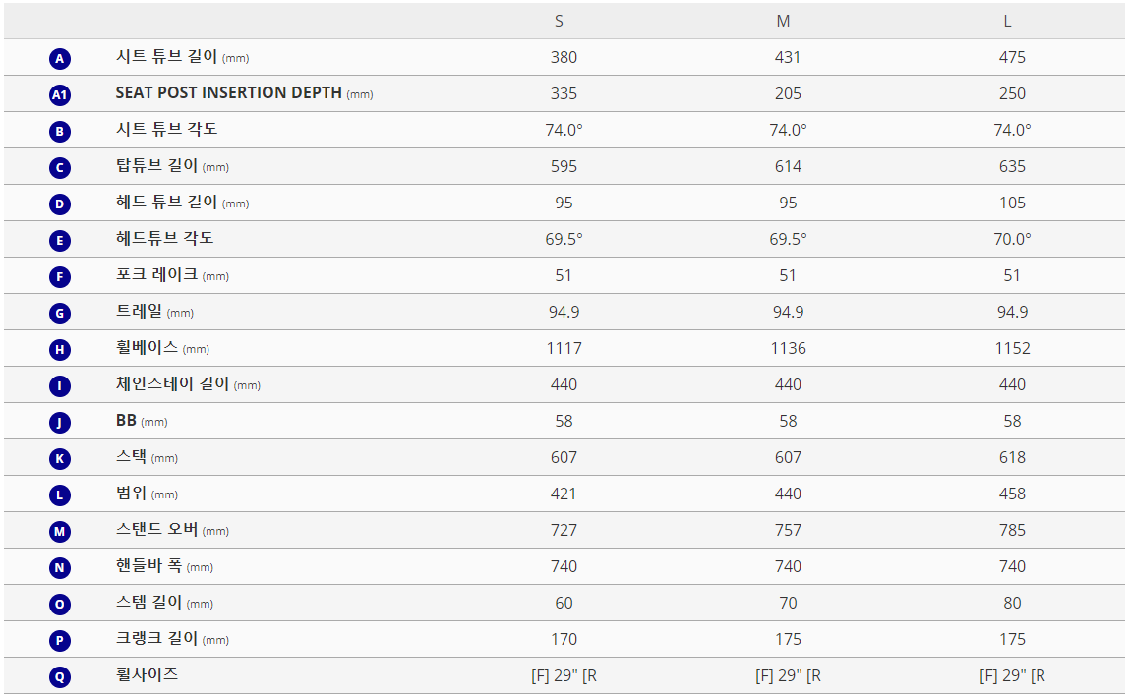The width and height of the screenshot is (1128, 697).
Task: Select the M badge for 스탠드 오버
Action: [x=60, y=532]
